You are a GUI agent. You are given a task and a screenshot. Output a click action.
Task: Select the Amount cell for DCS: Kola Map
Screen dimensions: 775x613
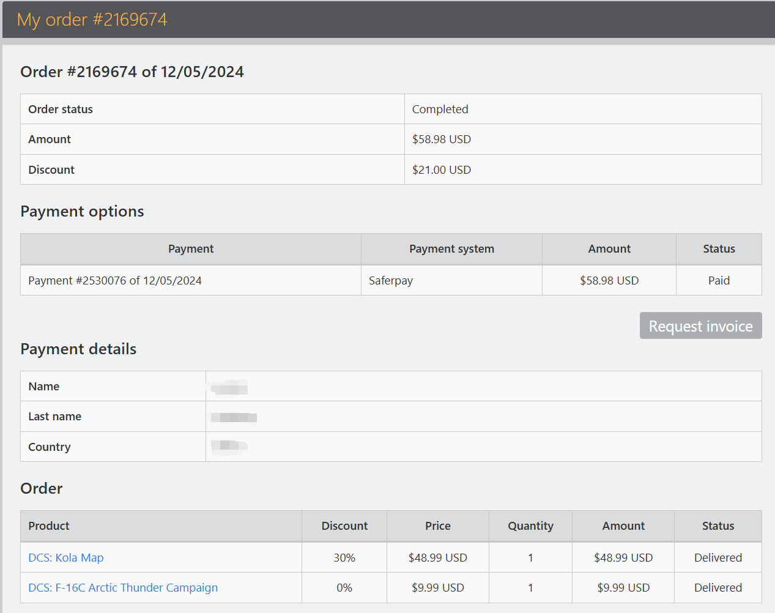(623, 557)
